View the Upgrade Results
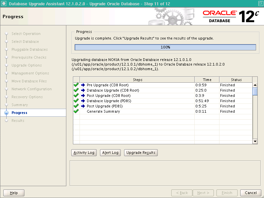 pyautogui.click(x=141, y=153)
